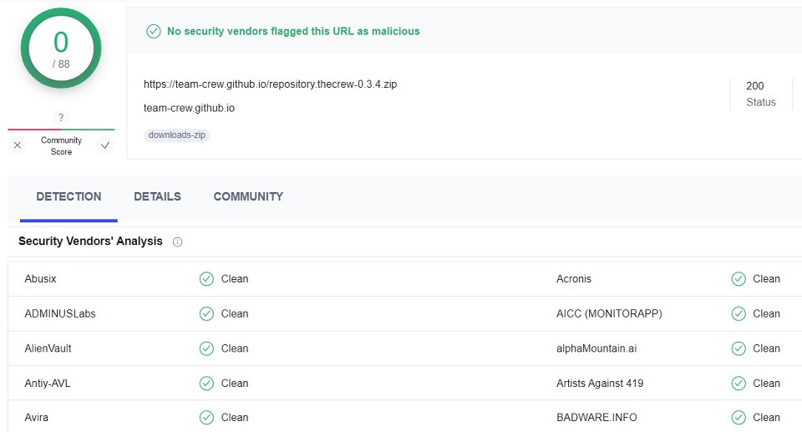
Task: Click the green check icon in the no-vendors-flagged banner
Action: click(154, 31)
